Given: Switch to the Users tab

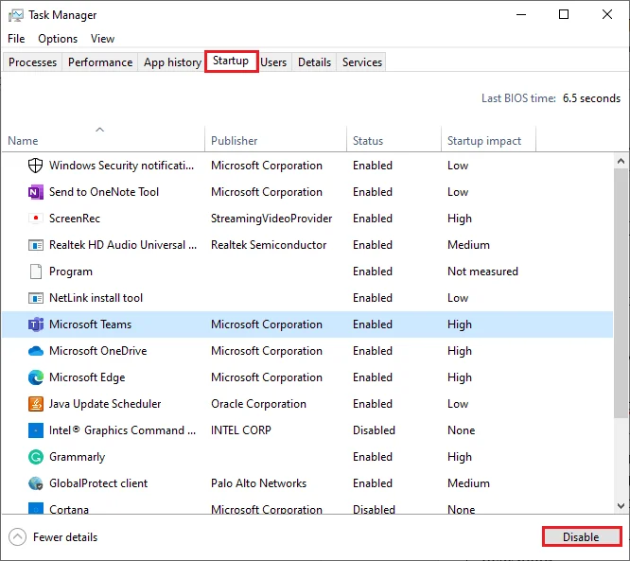Looking at the screenshot, I should tap(273, 62).
